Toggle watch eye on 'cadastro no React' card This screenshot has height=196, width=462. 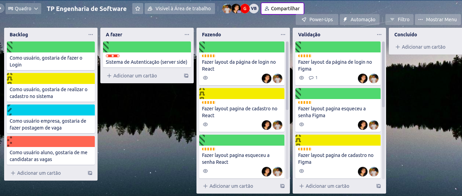(x=205, y=124)
